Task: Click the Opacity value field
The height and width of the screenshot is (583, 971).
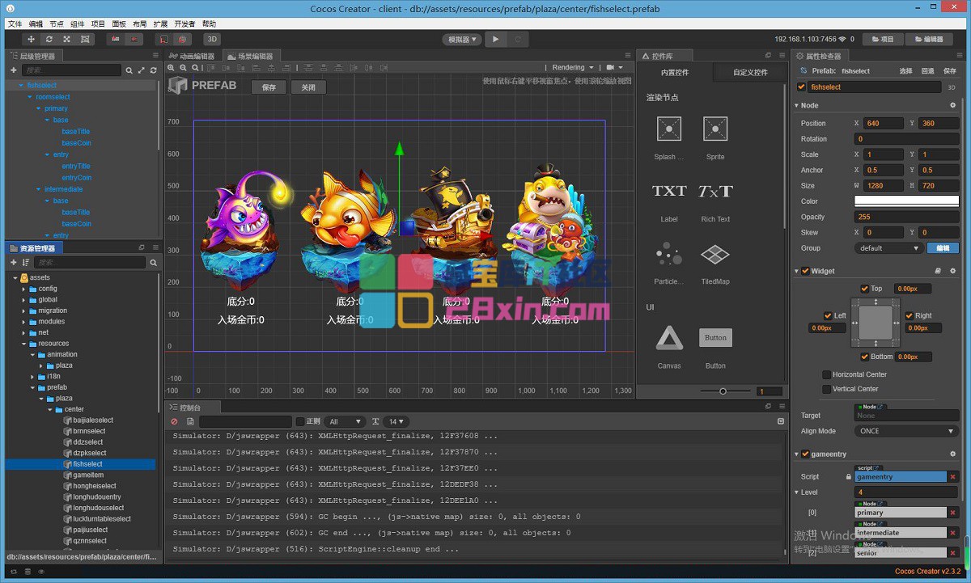Action: (x=906, y=217)
